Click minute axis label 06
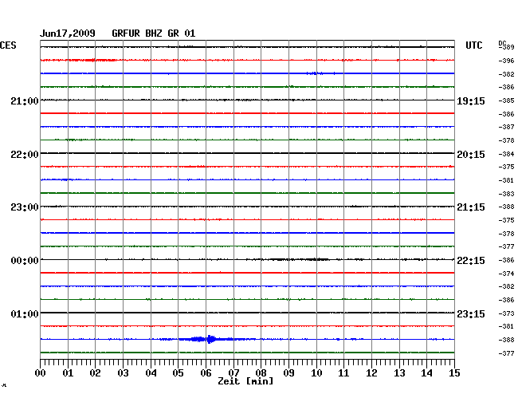Image resolution: width=518 pixels, height=394 pixels. pos(206,373)
